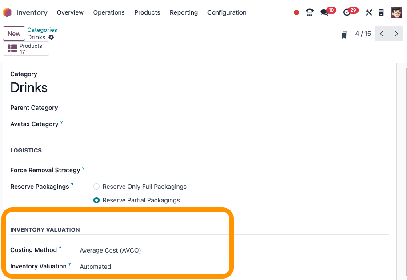The height and width of the screenshot is (280, 407).
Task: Open the Costing Method dropdown
Action: tap(110, 250)
